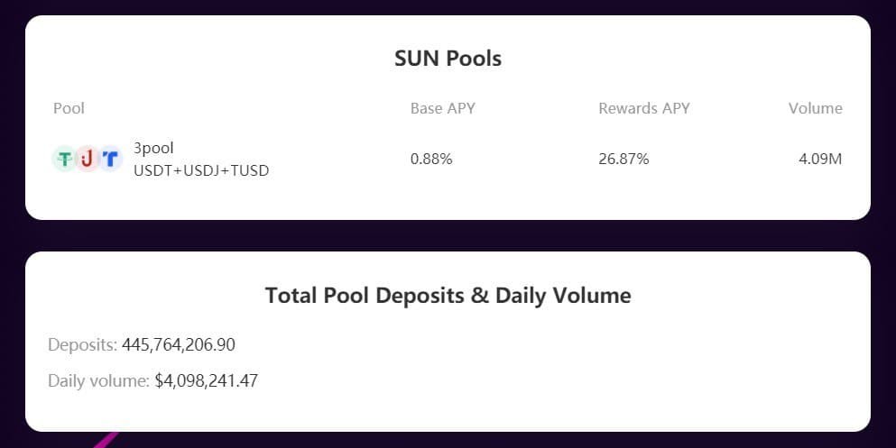Click the red USDJ token icon
The width and height of the screenshot is (896, 448).
coord(87,159)
